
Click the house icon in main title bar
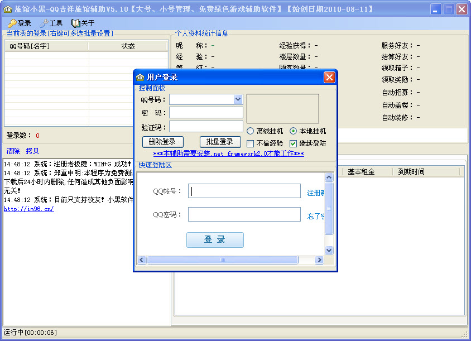coord(7,9)
